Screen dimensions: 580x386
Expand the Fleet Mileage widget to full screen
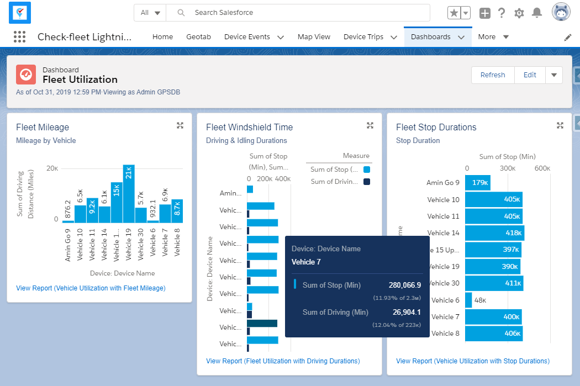coord(180,125)
